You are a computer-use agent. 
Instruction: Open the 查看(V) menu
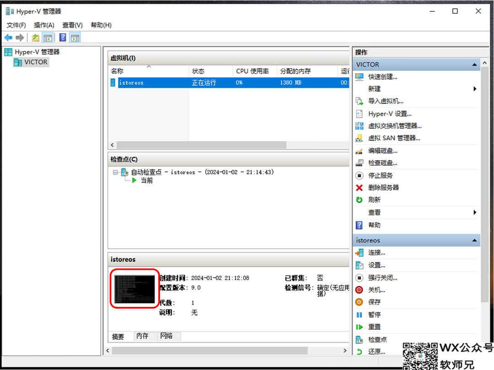(x=72, y=25)
